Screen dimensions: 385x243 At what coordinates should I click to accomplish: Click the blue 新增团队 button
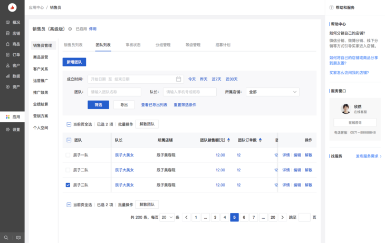[x=74, y=62]
